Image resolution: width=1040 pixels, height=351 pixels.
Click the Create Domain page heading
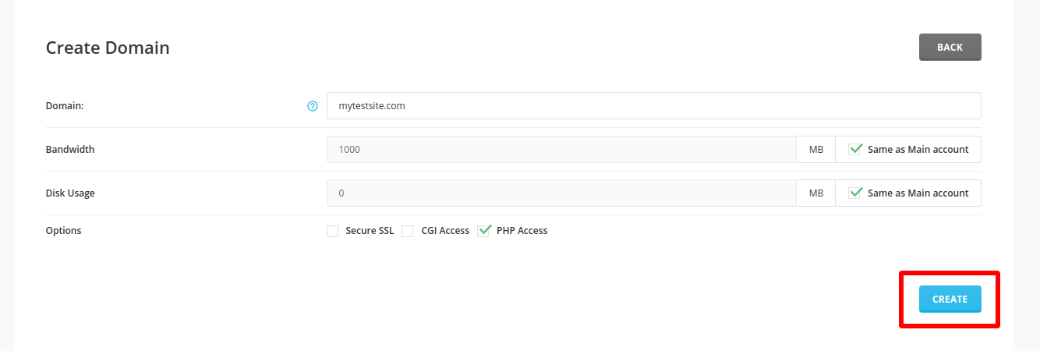tap(108, 48)
